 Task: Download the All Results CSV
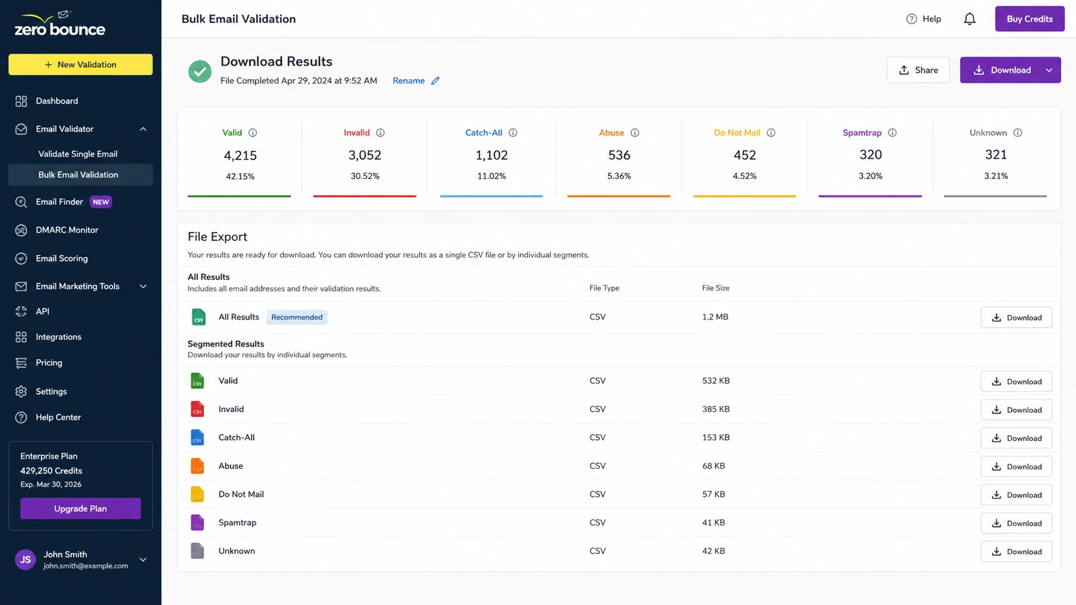click(1016, 318)
